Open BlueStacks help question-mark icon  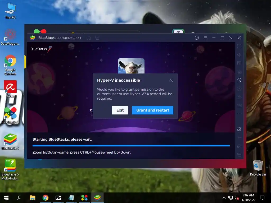coord(197,38)
